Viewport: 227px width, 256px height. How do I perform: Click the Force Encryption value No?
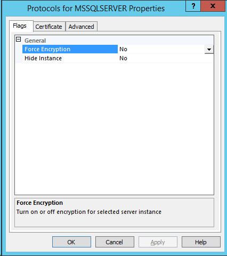click(x=123, y=49)
